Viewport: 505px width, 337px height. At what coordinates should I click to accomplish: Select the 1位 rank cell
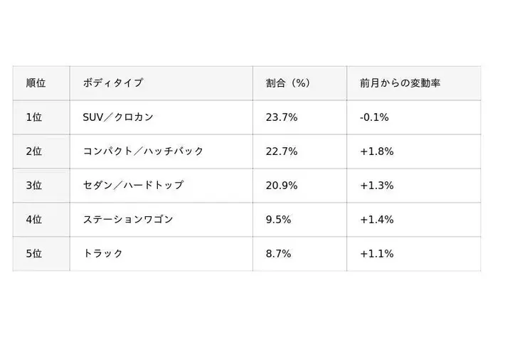pos(34,117)
